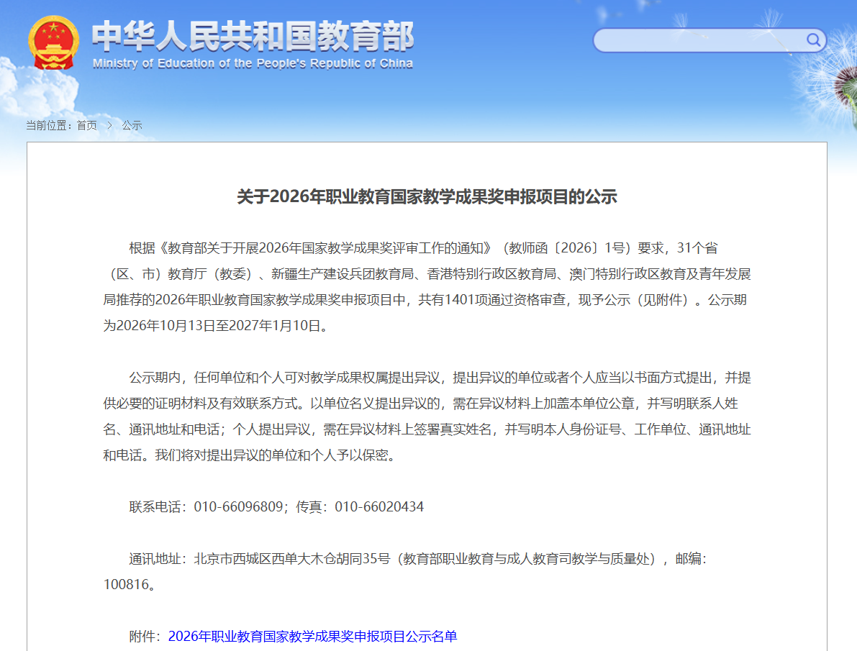Open the 公示 breadcrumb link
857x651 pixels.
[132, 126]
